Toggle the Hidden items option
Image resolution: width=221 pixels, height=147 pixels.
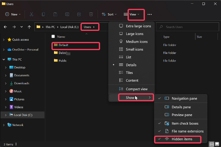click(182, 139)
